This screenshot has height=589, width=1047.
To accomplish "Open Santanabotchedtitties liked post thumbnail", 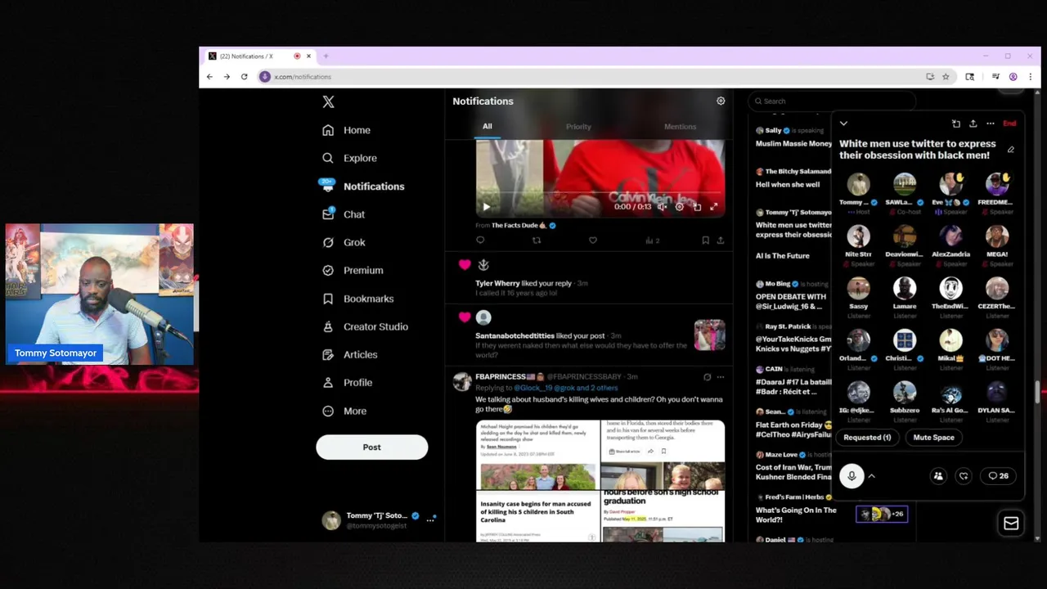I will pos(709,335).
